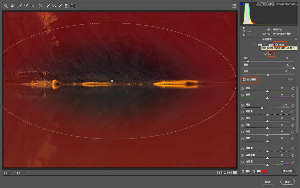Select the 编辑 radio button
The width and height of the screenshot is (300, 188).
(x=266, y=44)
